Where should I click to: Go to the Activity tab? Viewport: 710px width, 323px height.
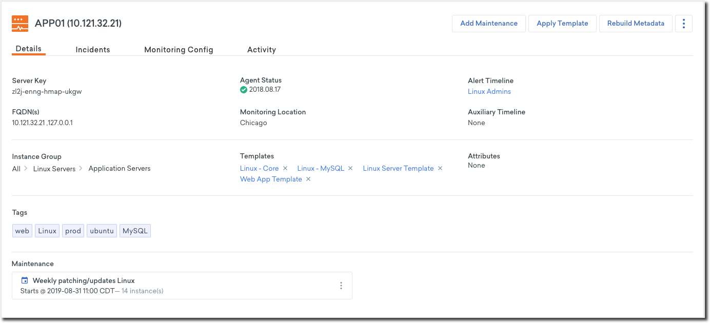click(x=262, y=50)
